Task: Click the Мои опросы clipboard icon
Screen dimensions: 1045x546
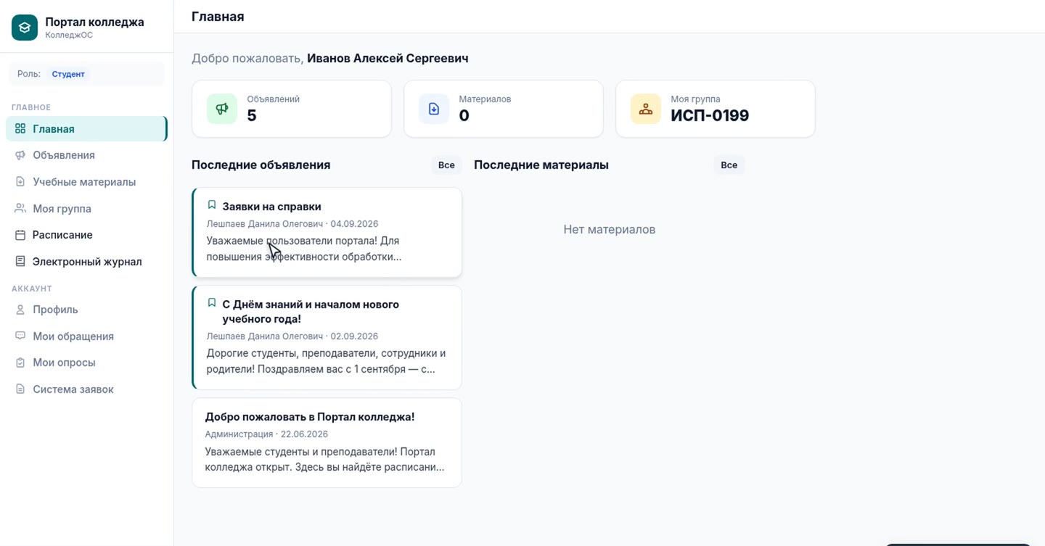Action: point(20,363)
